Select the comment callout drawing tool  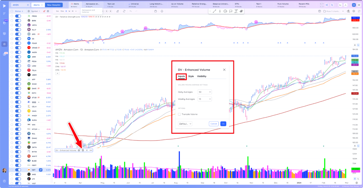coord(230,11)
